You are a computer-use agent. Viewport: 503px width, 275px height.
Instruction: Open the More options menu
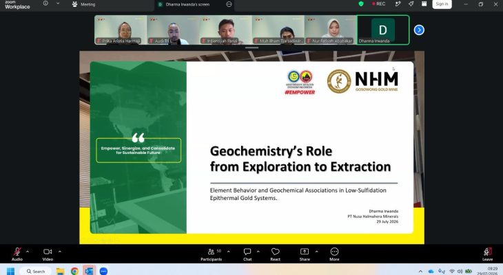[334, 254]
